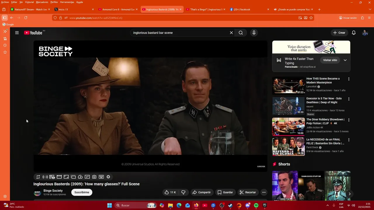Screen dimensions: 374x210
Task: Switch to Inicio / X tab
Action: (x=74, y=9)
